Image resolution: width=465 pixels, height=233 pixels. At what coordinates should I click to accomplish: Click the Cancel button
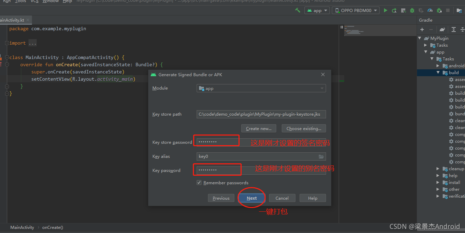(x=282, y=198)
